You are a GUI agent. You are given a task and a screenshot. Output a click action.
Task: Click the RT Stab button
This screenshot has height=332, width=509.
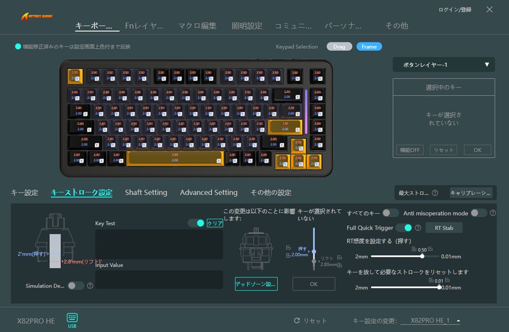pos(444,228)
